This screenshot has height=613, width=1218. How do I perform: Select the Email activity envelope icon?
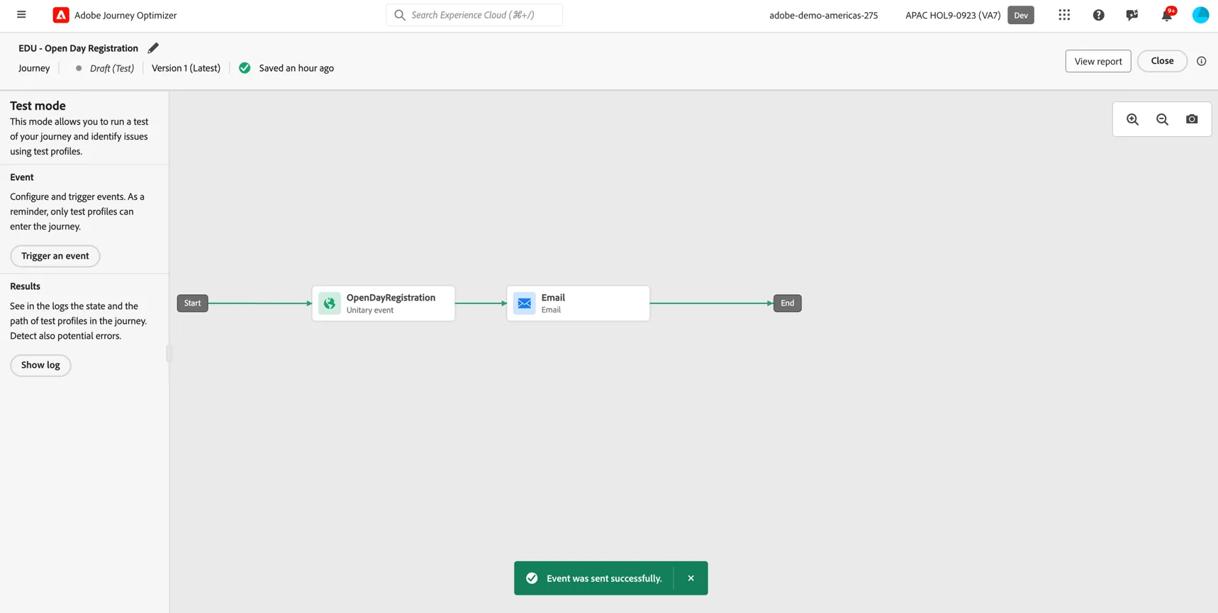(525, 303)
